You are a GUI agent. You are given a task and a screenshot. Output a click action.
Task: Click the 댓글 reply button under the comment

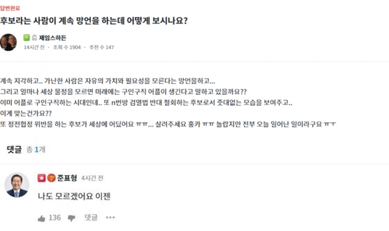click(x=91, y=218)
